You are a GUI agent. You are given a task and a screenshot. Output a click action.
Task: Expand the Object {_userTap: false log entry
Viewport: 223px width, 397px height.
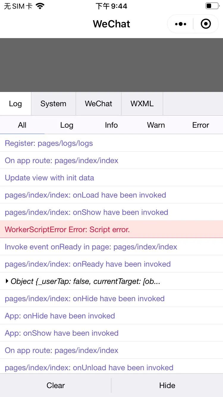click(111, 281)
